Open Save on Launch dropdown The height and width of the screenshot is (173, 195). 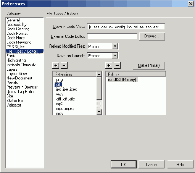tap(115, 55)
